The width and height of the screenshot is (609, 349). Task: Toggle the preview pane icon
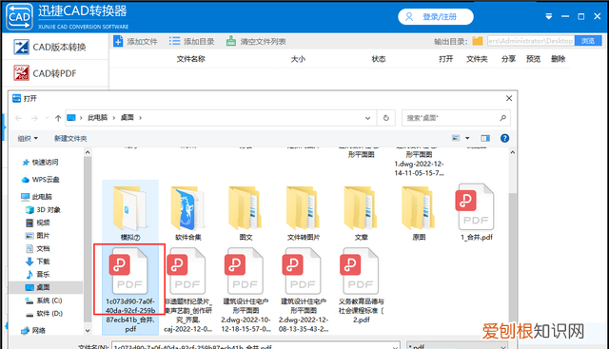[x=485, y=138]
